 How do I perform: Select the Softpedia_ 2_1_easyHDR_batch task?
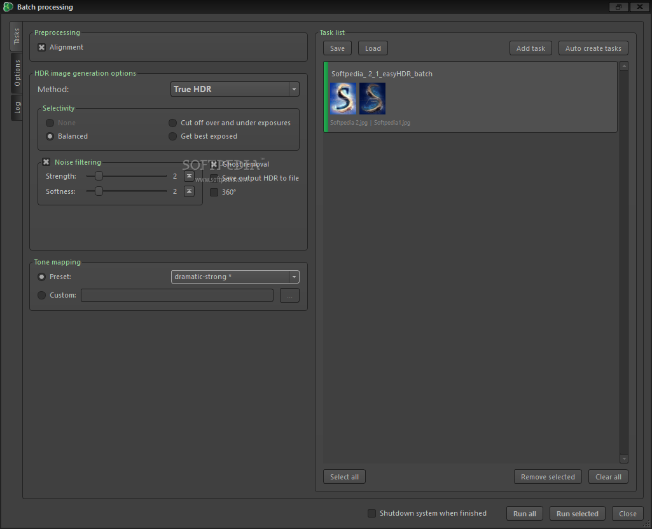470,97
